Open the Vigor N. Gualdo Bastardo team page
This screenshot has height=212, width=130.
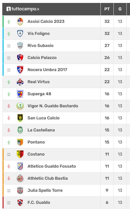53,106
